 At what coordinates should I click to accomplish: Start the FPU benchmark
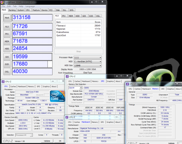7,34
